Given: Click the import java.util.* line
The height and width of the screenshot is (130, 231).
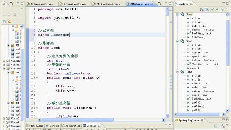Looking at the screenshot, I should pos(59,18).
